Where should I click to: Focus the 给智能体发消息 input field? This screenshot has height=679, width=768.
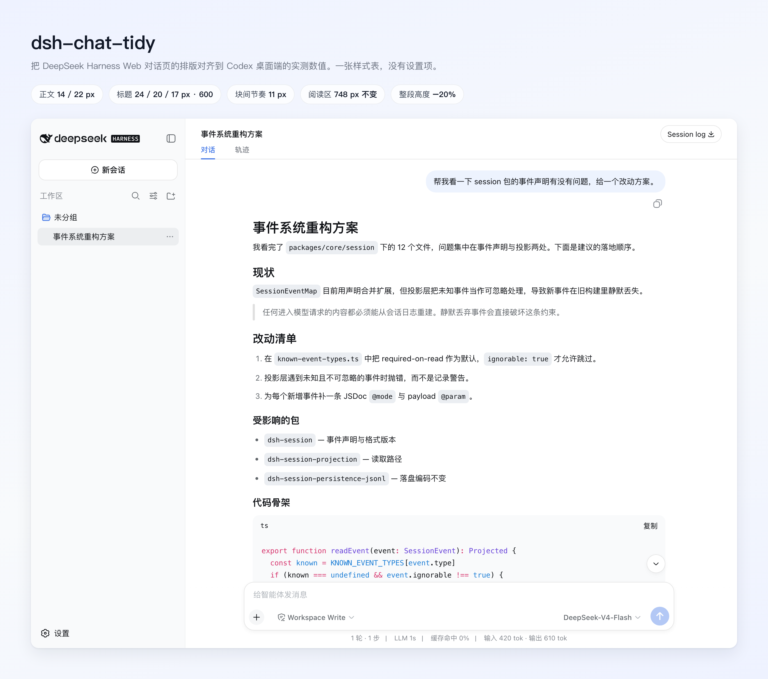458,595
